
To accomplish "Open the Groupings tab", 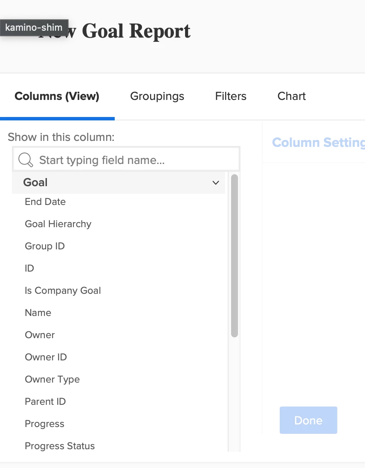I will click(157, 97).
